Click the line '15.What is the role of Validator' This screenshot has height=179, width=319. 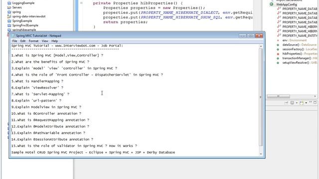[x=74, y=146]
